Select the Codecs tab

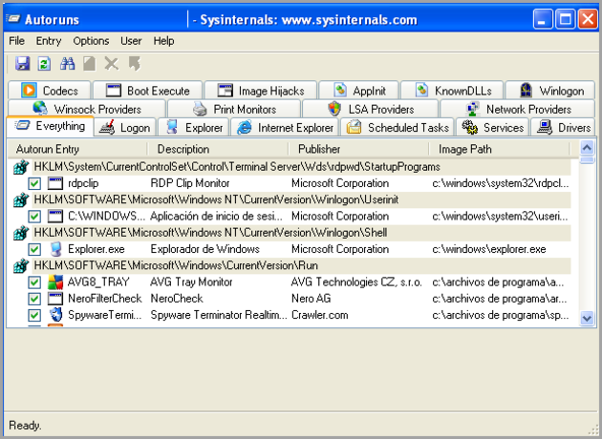tap(50, 91)
